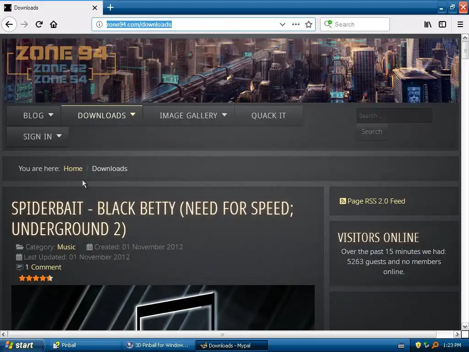Expand the BLOG dropdown arrow
The image size is (469, 352).
coord(51,115)
